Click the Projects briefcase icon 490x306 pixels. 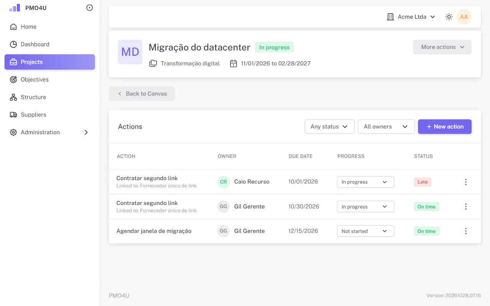(x=13, y=62)
